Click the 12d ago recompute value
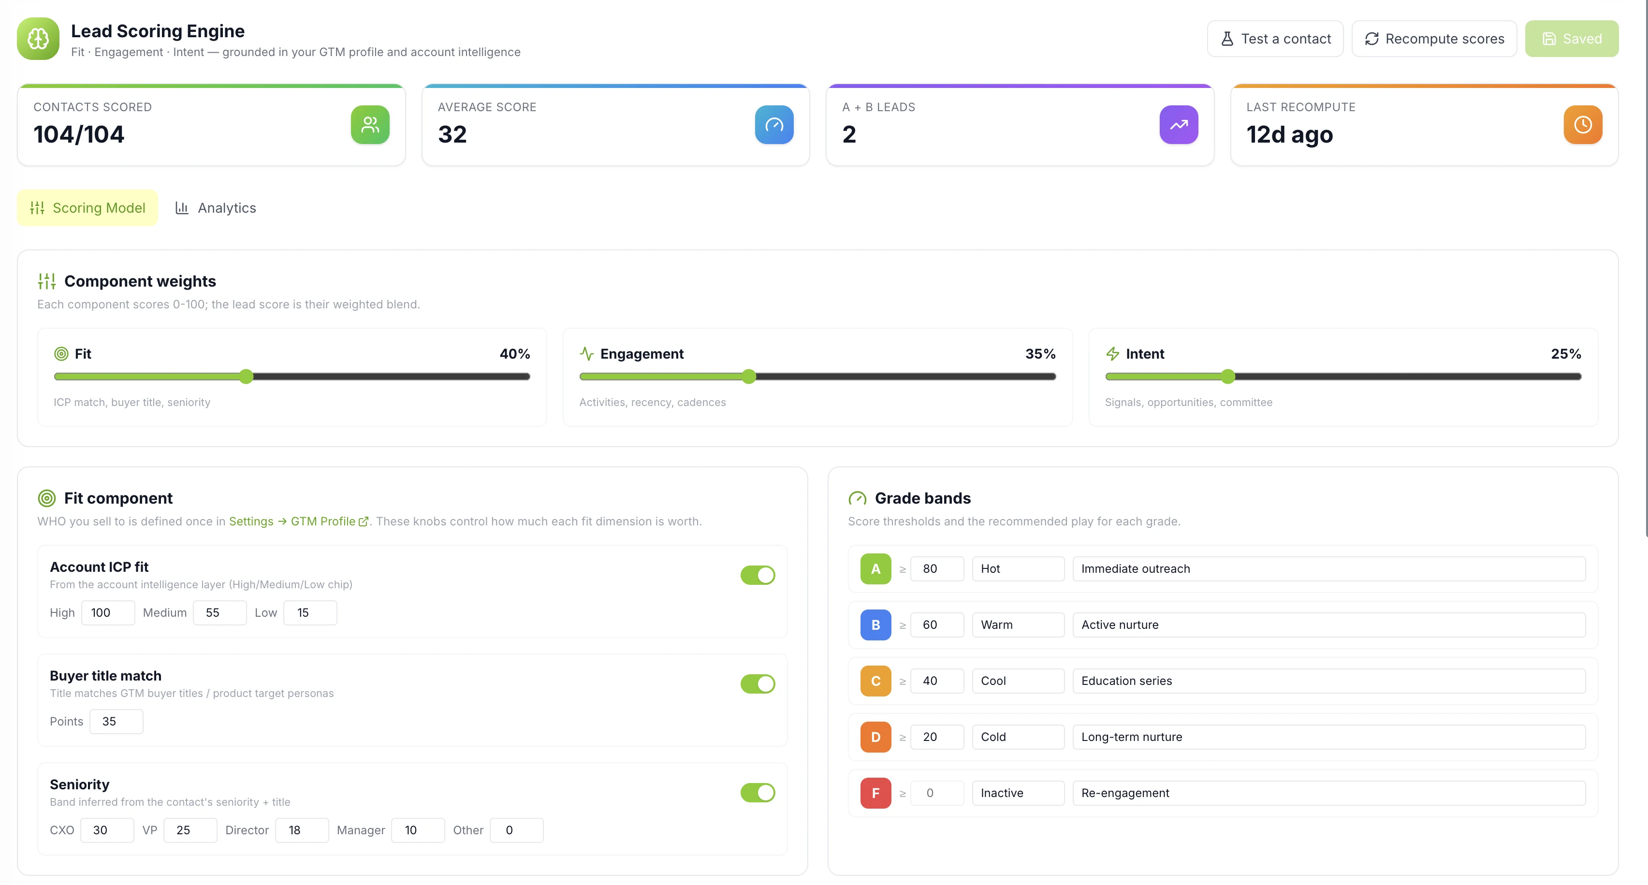The image size is (1648, 885). point(1290,134)
